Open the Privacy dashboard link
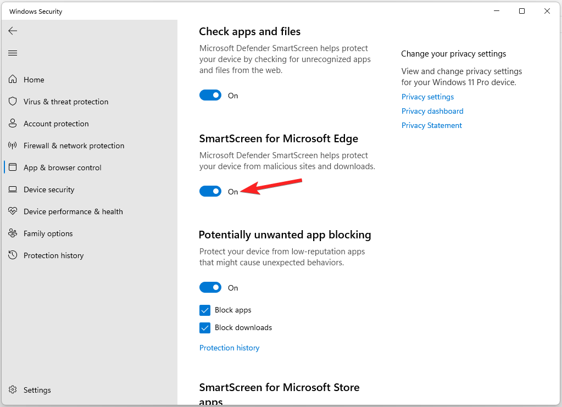 (x=432, y=111)
